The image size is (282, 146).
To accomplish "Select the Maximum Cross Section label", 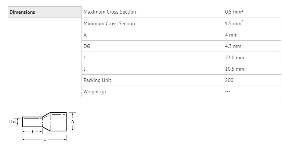I will (110, 12).
